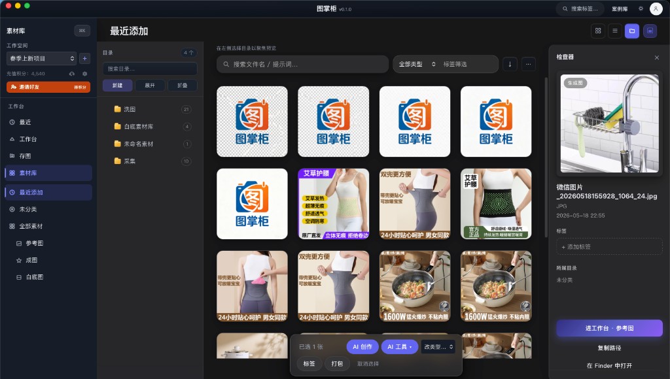Screen dimensions: 670x379
Task: Open the user profile avatar
Action: [x=656, y=8]
